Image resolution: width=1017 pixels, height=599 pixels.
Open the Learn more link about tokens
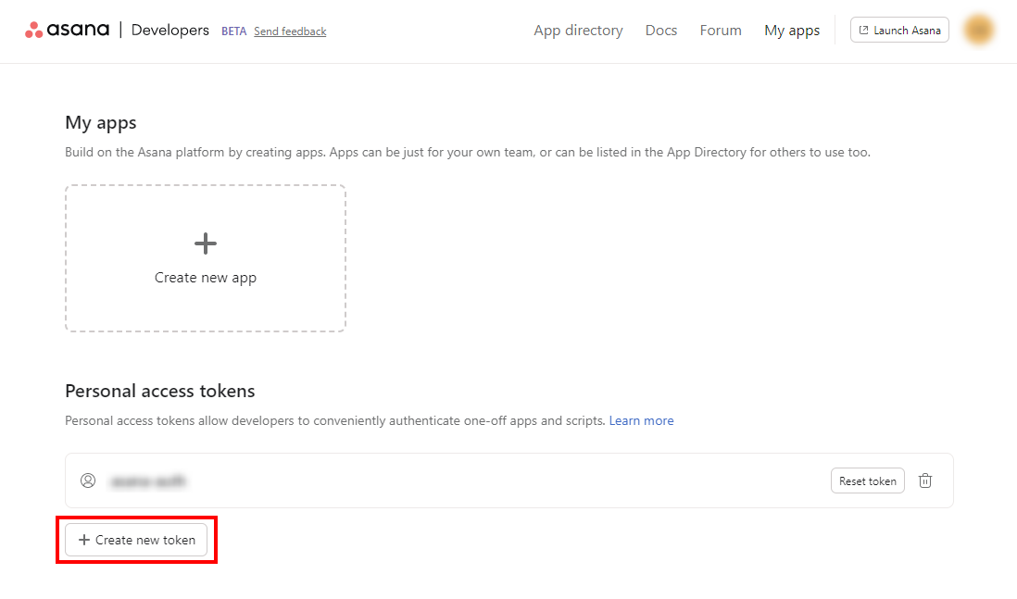641,420
